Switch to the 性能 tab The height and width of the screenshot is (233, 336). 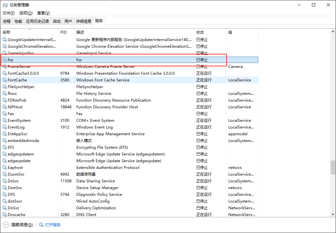click(18, 21)
